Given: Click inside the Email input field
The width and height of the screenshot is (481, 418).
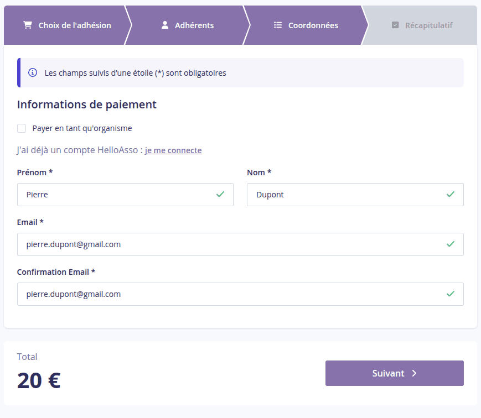Looking at the screenshot, I should 221,244.
